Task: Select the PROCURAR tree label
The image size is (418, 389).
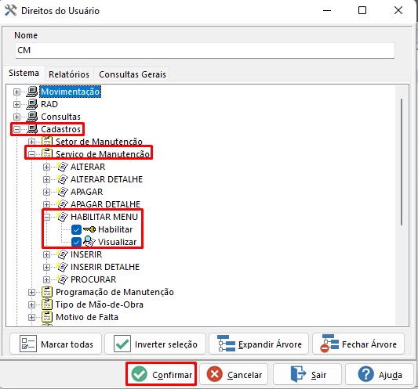Action: tap(93, 279)
